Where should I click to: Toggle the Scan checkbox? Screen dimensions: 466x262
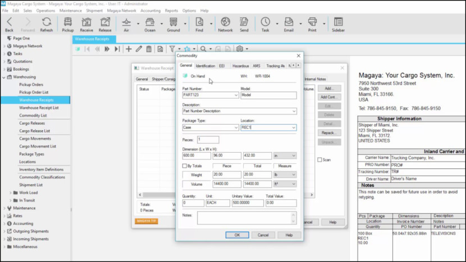click(x=320, y=160)
